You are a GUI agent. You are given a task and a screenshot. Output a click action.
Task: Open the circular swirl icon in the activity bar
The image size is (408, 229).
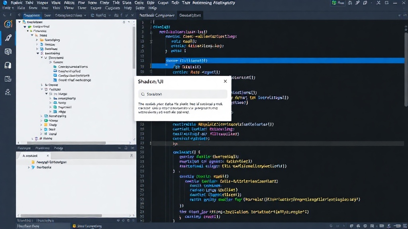coord(8,24)
